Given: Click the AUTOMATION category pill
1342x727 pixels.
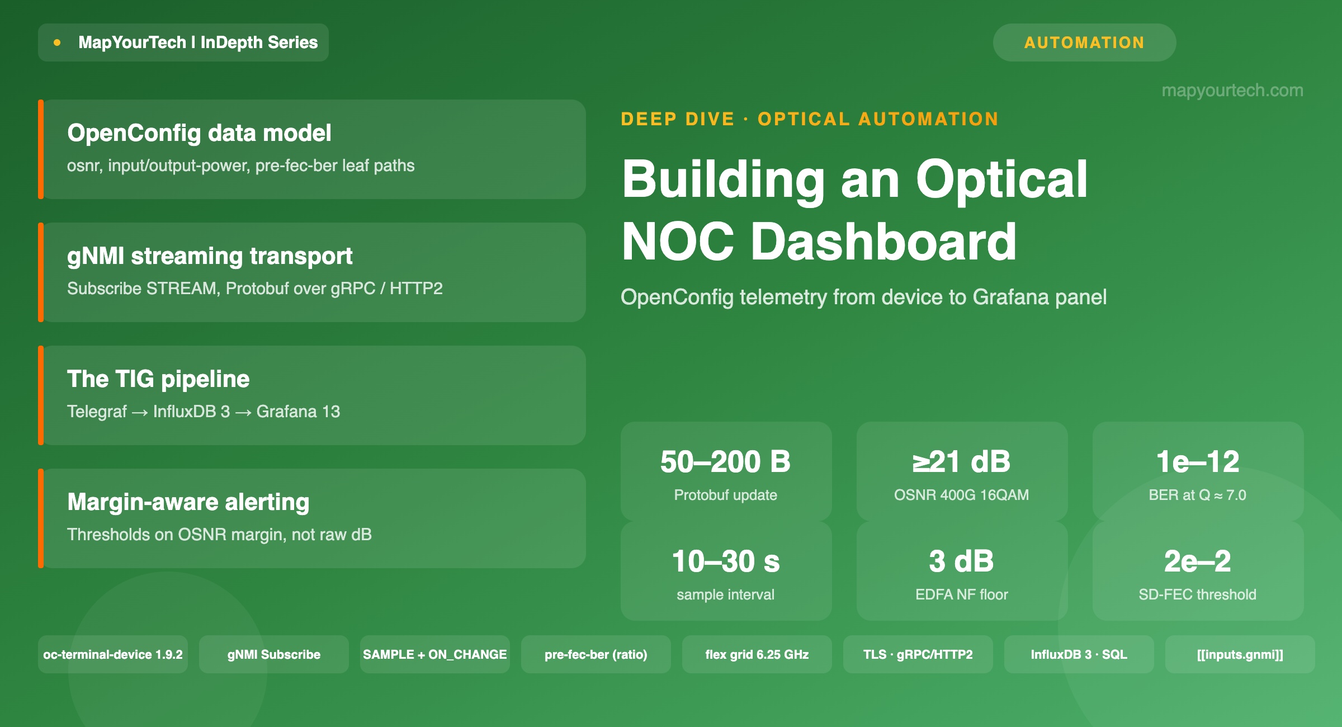Looking at the screenshot, I should coord(1084,43).
